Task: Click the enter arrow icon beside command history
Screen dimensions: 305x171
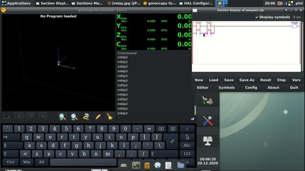Action: pyautogui.click(x=193, y=119)
